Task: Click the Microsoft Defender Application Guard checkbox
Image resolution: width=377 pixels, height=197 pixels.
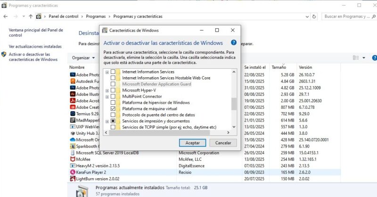Action: click(113, 84)
